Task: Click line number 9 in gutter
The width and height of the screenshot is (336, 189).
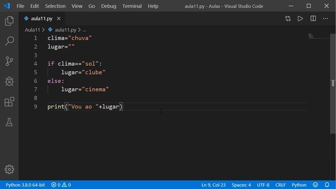Action: pyautogui.click(x=35, y=107)
